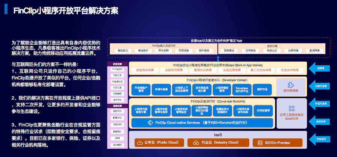Choose FinClipIDE in 研发支撑 list

(117, 69)
